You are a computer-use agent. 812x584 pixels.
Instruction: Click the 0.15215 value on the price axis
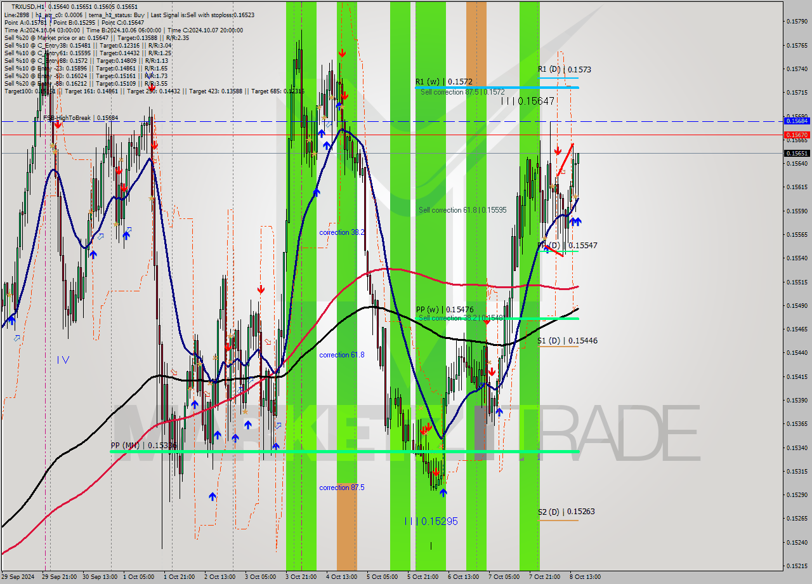pos(797,566)
